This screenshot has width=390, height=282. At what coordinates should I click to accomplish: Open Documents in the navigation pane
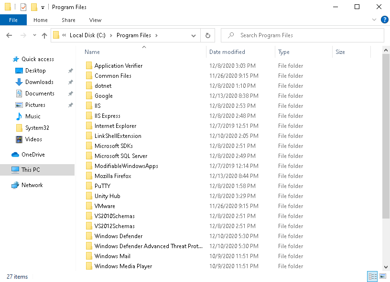40,94
